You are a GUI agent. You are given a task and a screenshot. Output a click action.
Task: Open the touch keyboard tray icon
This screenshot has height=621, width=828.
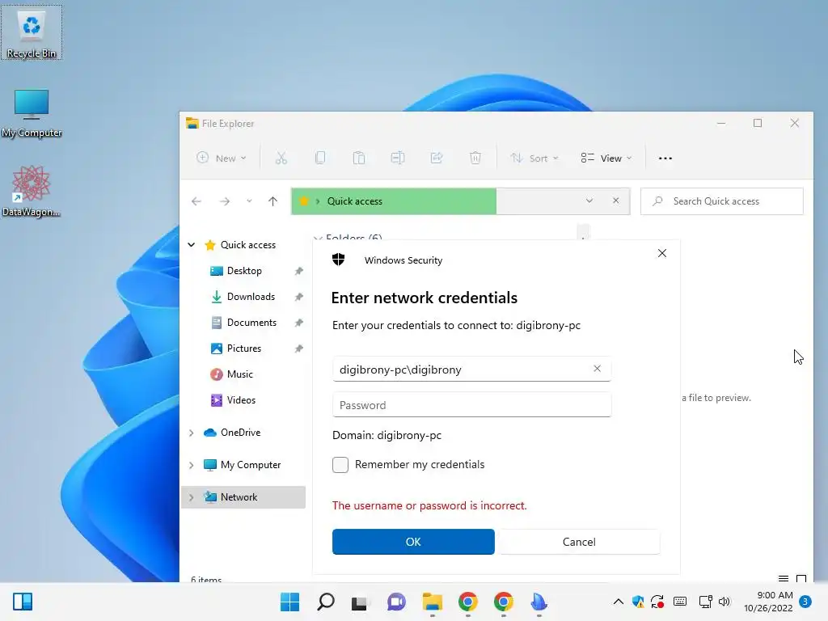point(680,602)
